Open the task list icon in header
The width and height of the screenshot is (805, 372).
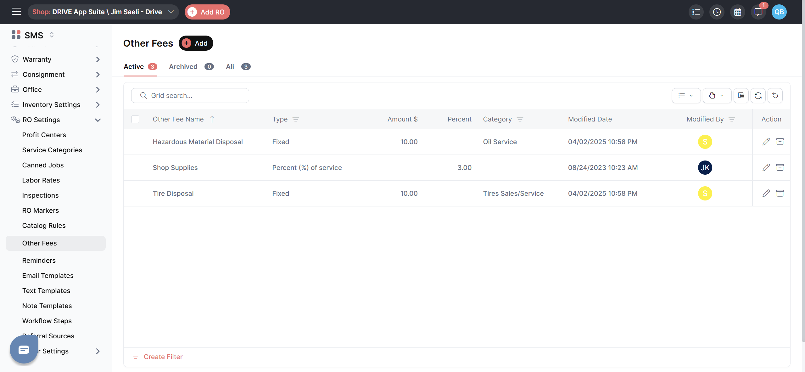696,12
